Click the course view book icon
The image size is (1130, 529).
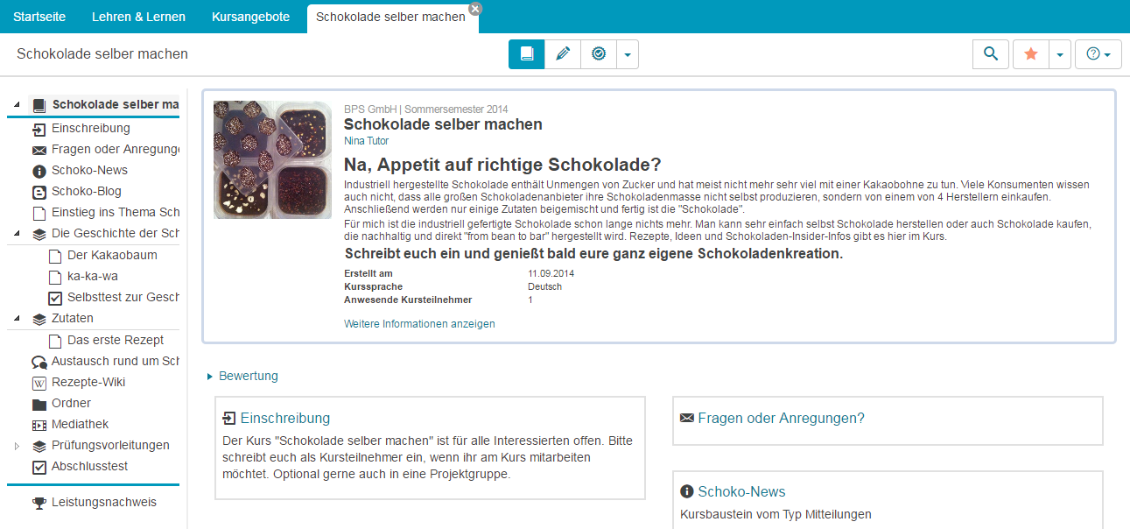click(526, 54)
